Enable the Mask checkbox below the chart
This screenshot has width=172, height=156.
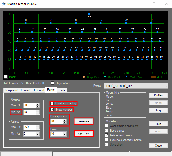coord(6,77)
